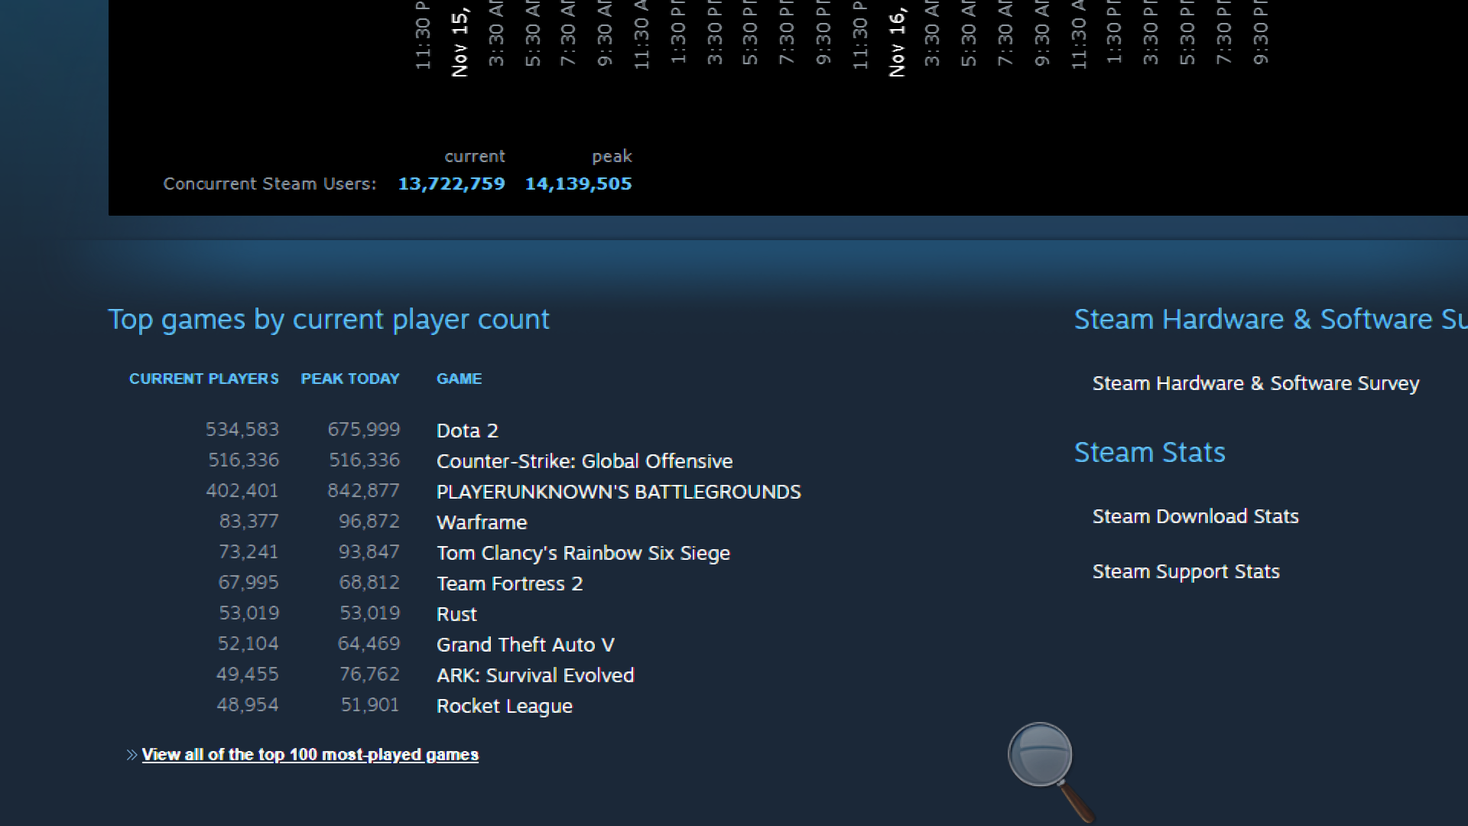Open Rocket League stats page

504,706
